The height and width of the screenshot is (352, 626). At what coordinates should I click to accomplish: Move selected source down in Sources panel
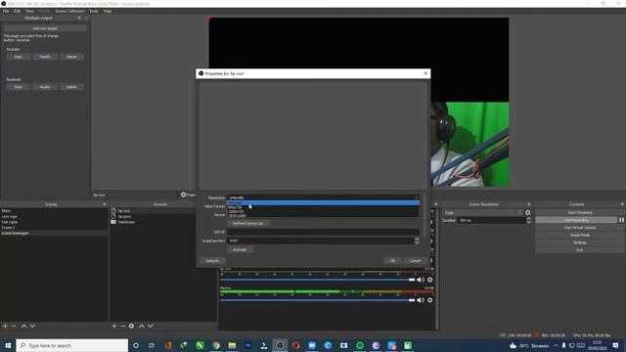[151, 326]
